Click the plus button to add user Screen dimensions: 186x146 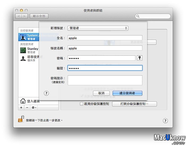pyautogui.click(x=21, y=108)
